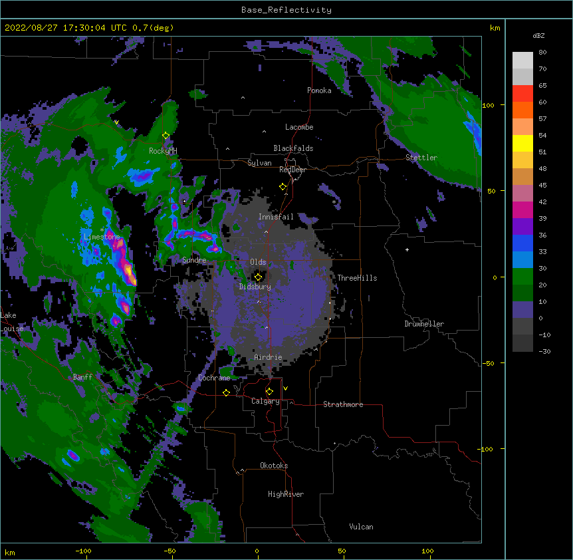The width and height of the screenshot is (573, 560).
Task: Click the 80 value in dBZ legend
Action: coord(542,53)
